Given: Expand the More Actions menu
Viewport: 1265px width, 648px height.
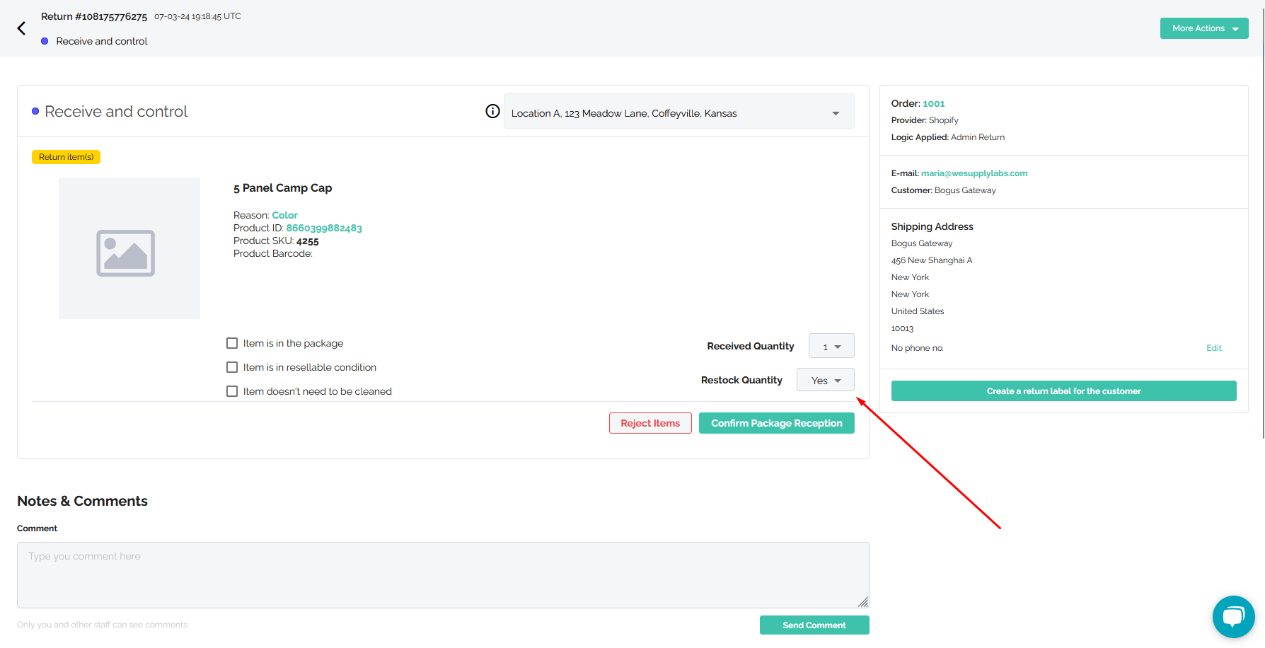Looking at the screenshot, I should pos(1204,28).
